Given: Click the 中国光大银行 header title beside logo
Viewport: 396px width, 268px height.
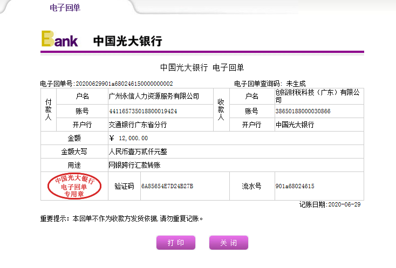Looking at the screenshot, I should [127, 41].
